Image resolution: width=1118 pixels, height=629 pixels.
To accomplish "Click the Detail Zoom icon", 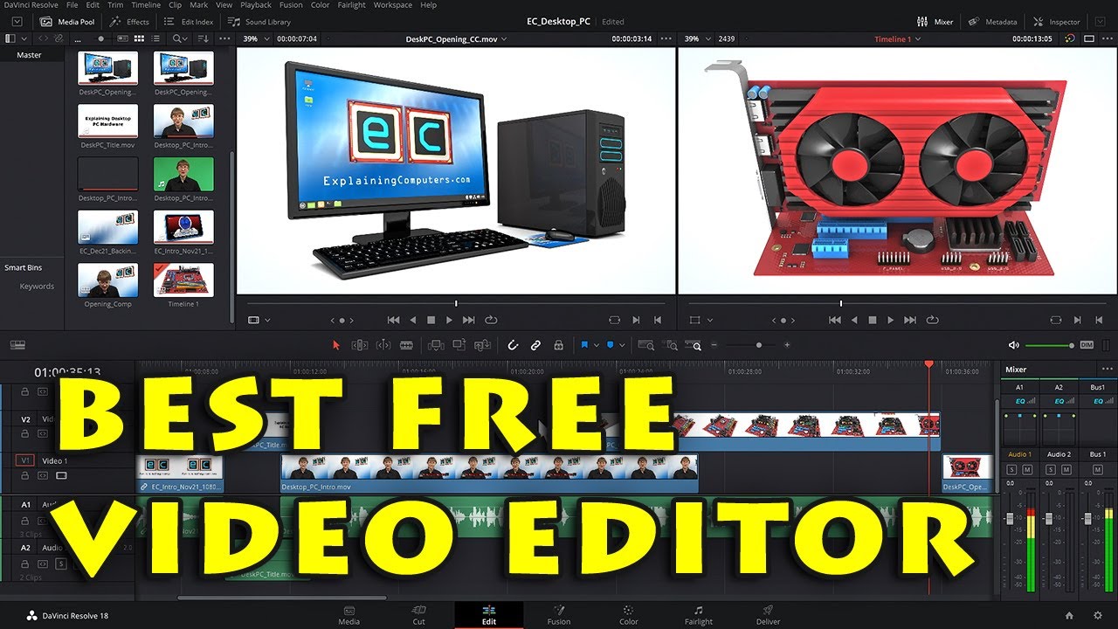I will coord(670,345).
